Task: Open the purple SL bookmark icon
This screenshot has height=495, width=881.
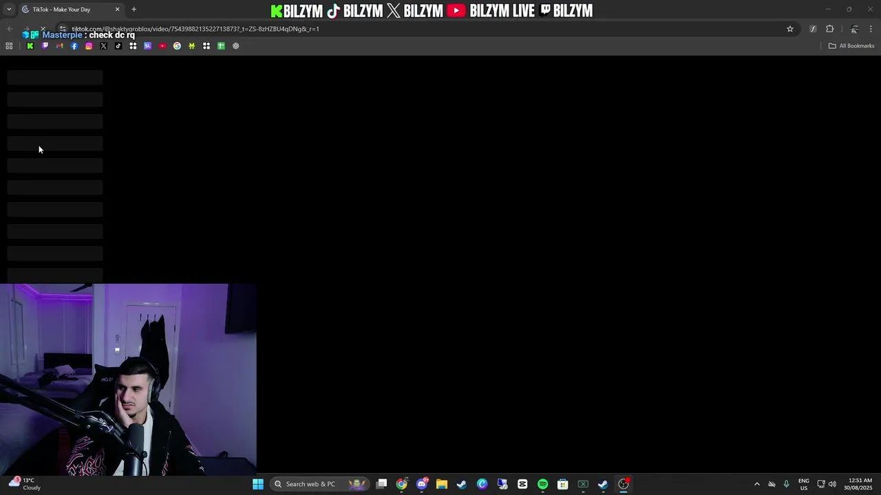Action: tap(147, 46)
